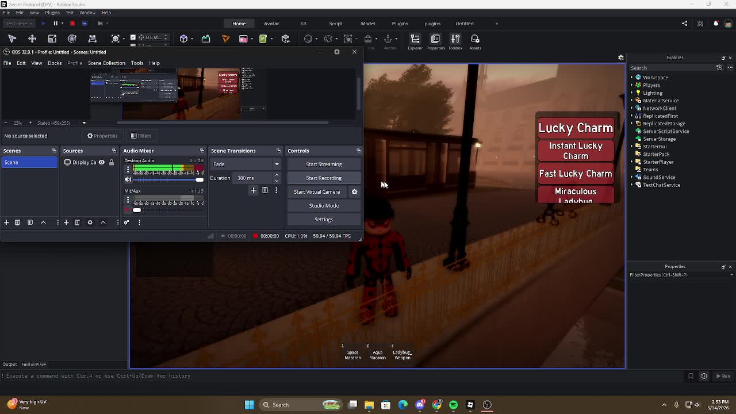Open the OBS Scene Collection menu
This screenshot has width=736, height=414.
coord(106,63)
